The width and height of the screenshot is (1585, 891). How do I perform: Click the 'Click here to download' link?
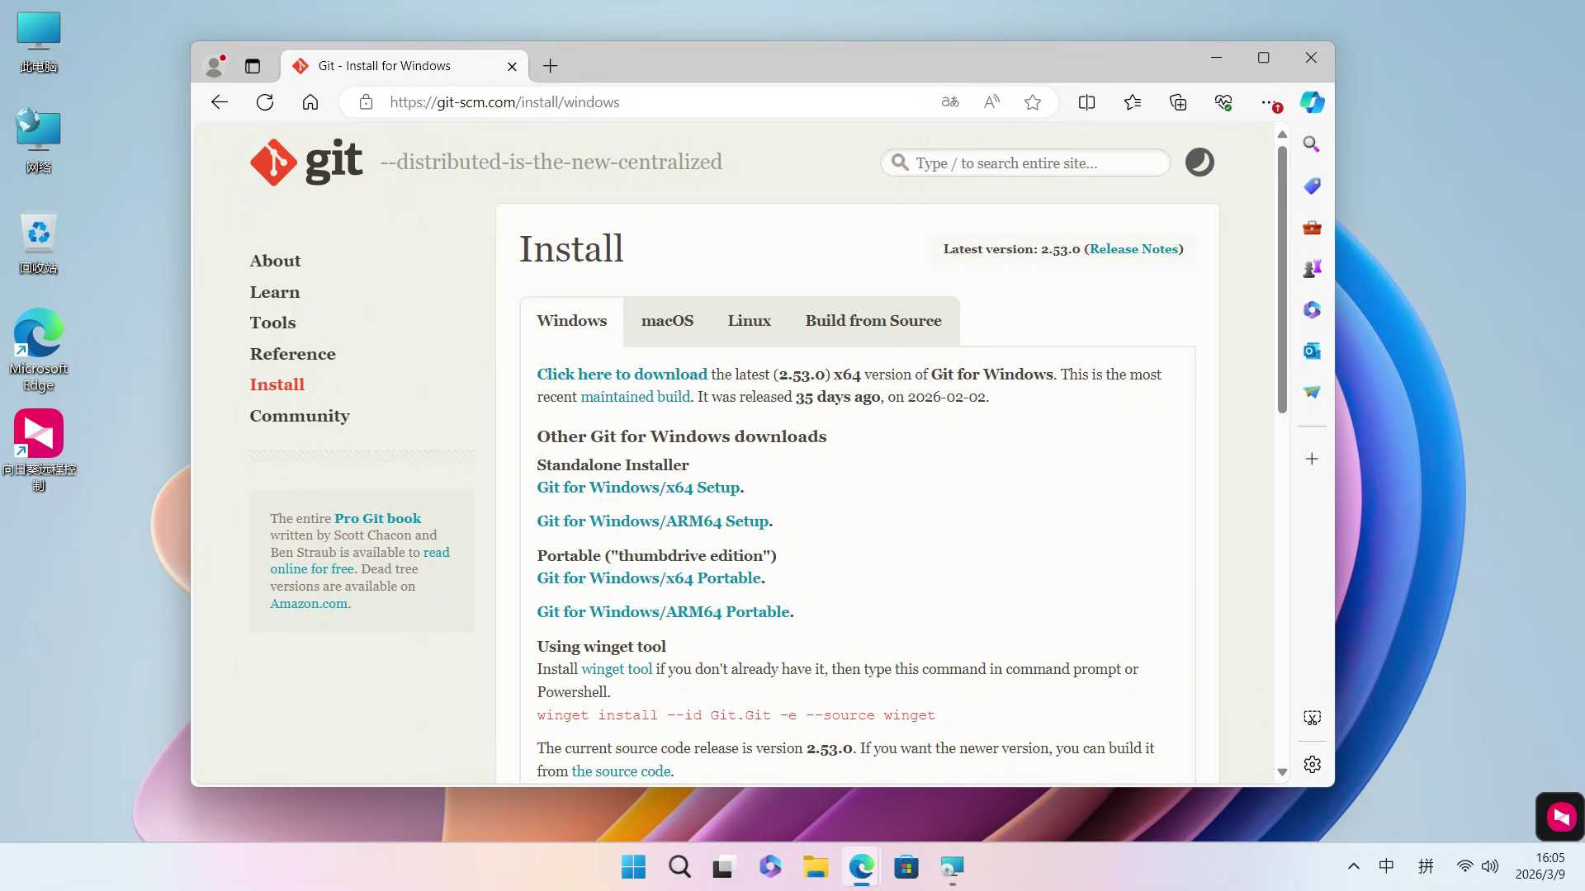pyautogui.click(x=622, y=375)
